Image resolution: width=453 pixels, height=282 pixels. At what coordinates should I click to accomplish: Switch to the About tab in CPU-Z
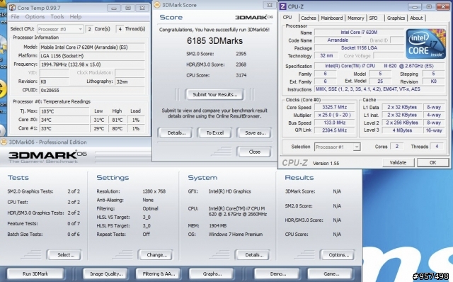416,18
